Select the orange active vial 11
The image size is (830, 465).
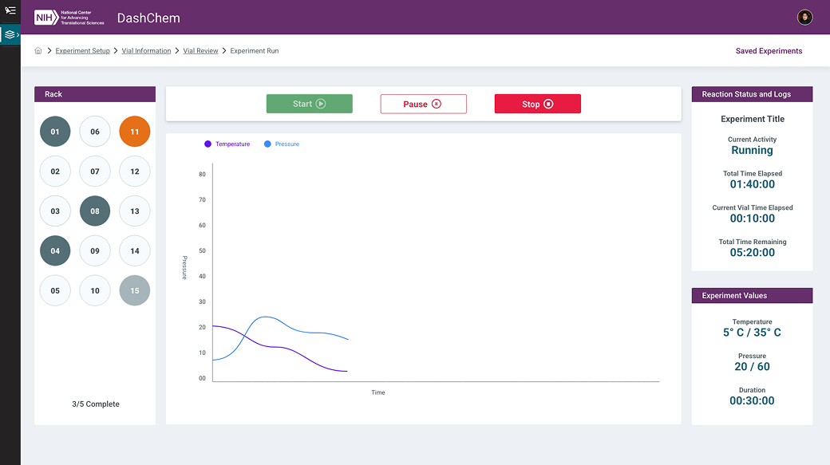(x=134, y=132)
